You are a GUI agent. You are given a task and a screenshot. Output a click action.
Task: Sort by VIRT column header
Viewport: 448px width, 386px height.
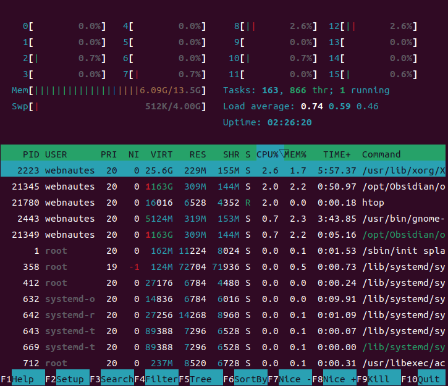click(161, 154)
